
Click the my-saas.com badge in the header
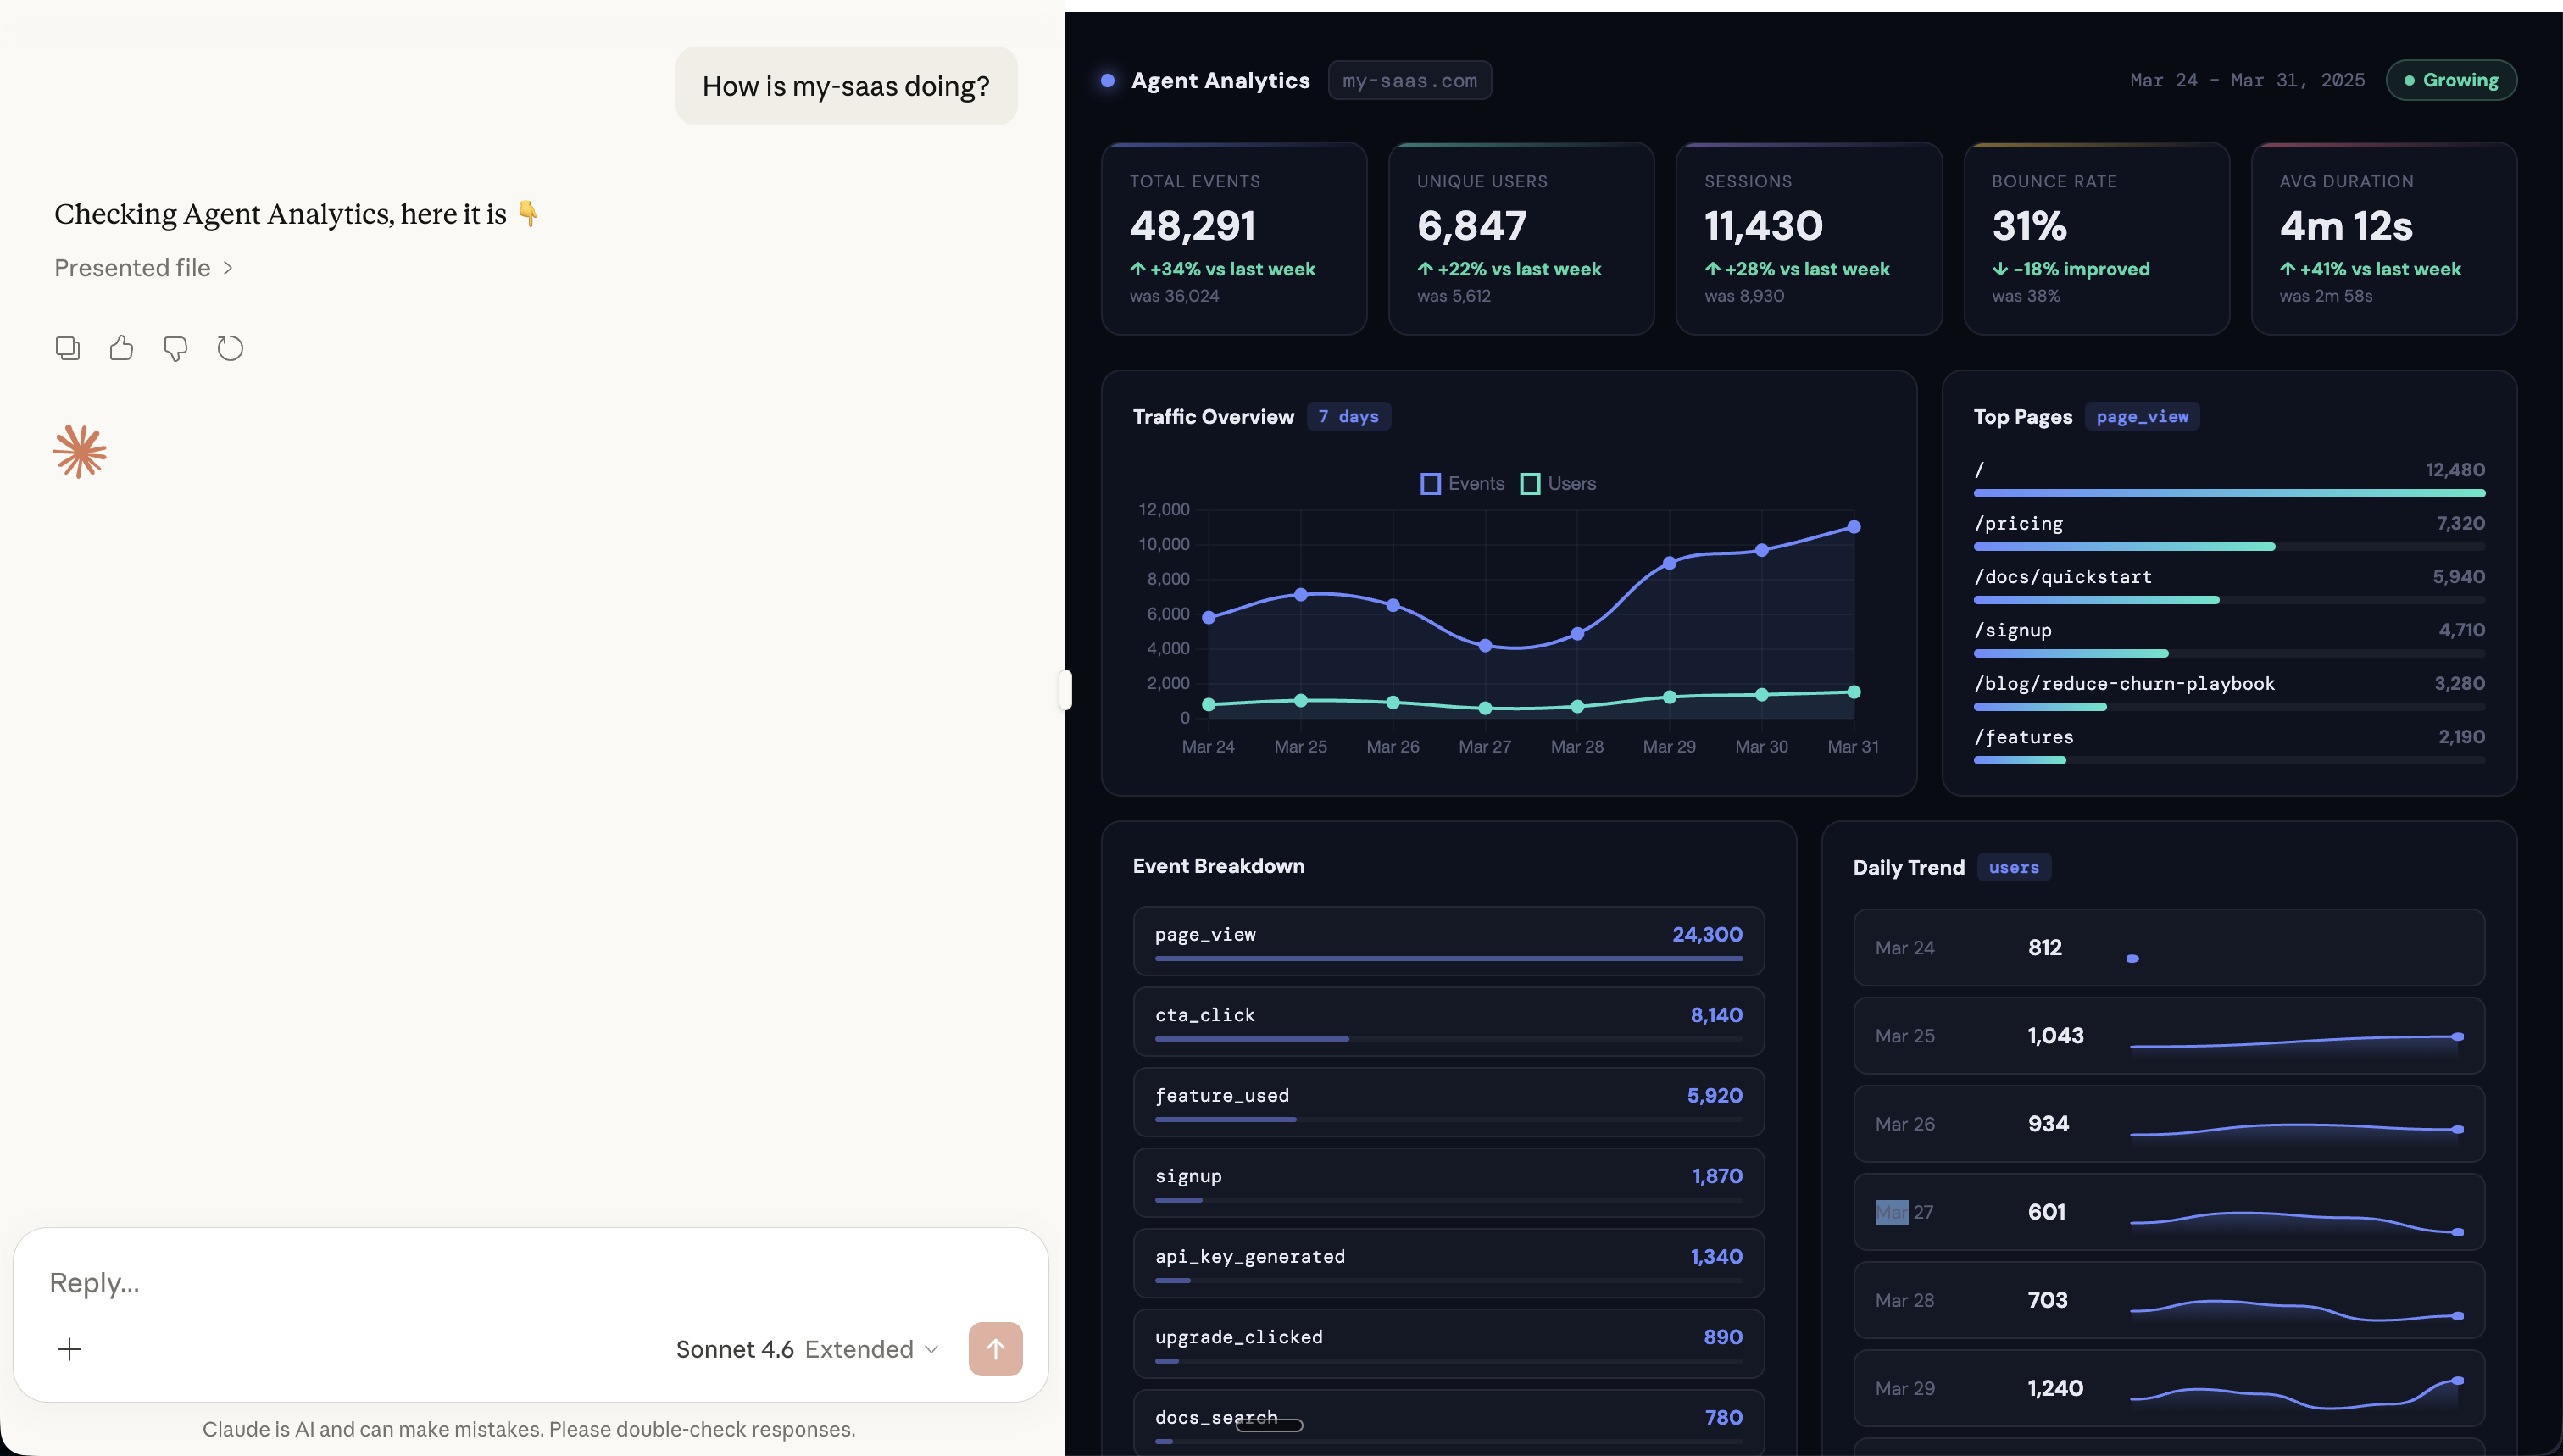click(x=1410, y=80)
